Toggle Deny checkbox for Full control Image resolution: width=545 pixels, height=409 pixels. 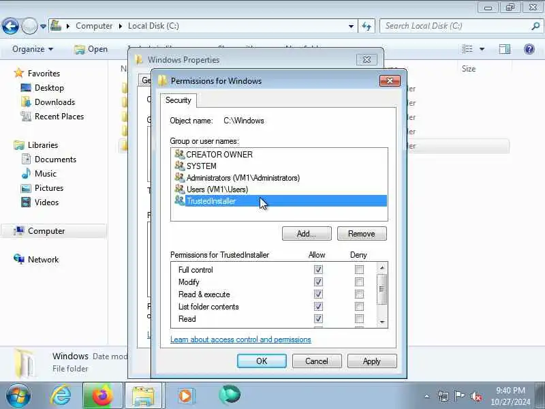359,269
